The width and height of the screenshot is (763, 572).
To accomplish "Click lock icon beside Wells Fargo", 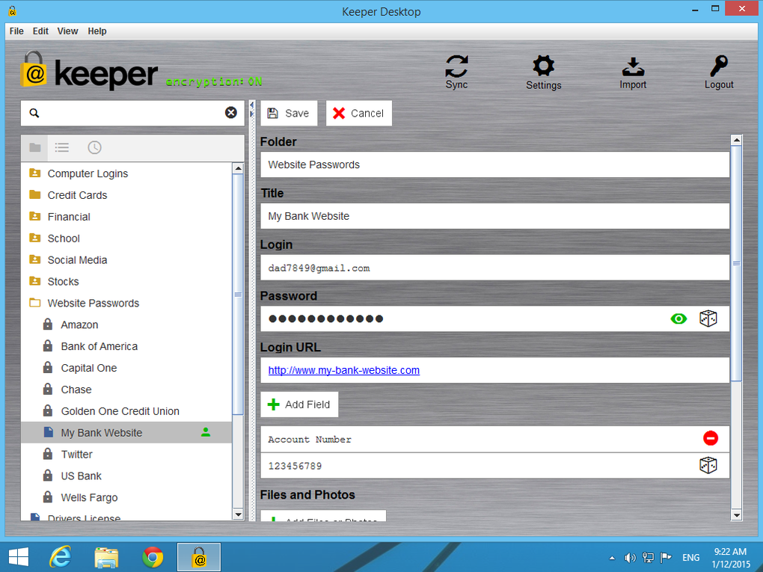I will [x=48, y=496].
